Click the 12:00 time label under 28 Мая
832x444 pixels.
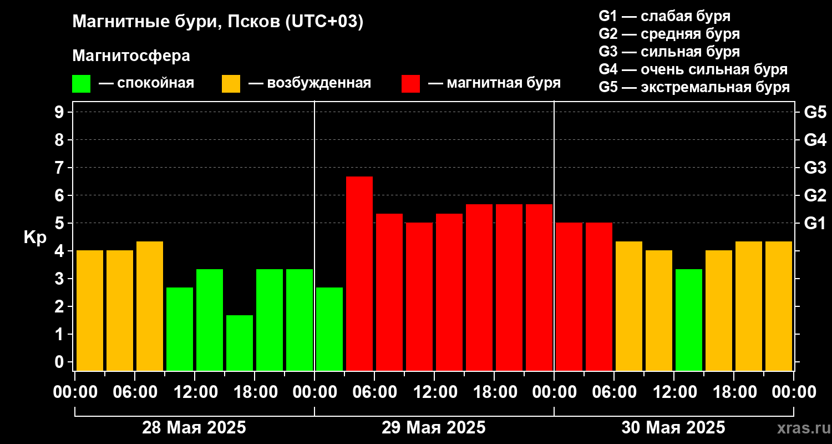pyautogui.click(x=195, y=392)
